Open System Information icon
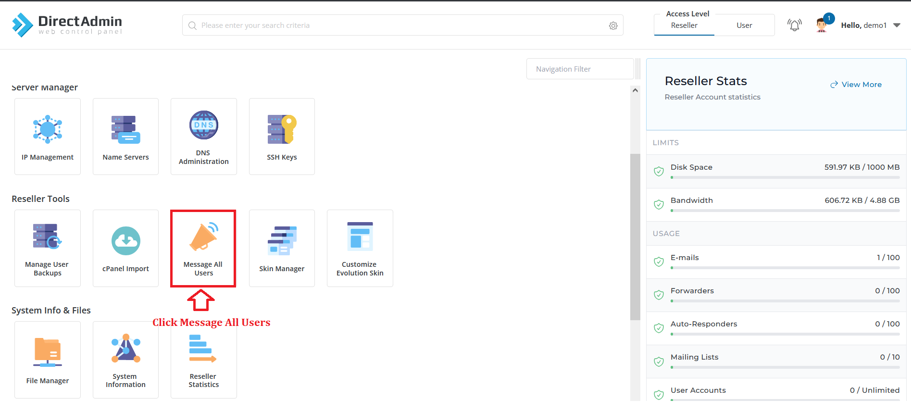Screen dimensions: 911x412 pos(125,348)
